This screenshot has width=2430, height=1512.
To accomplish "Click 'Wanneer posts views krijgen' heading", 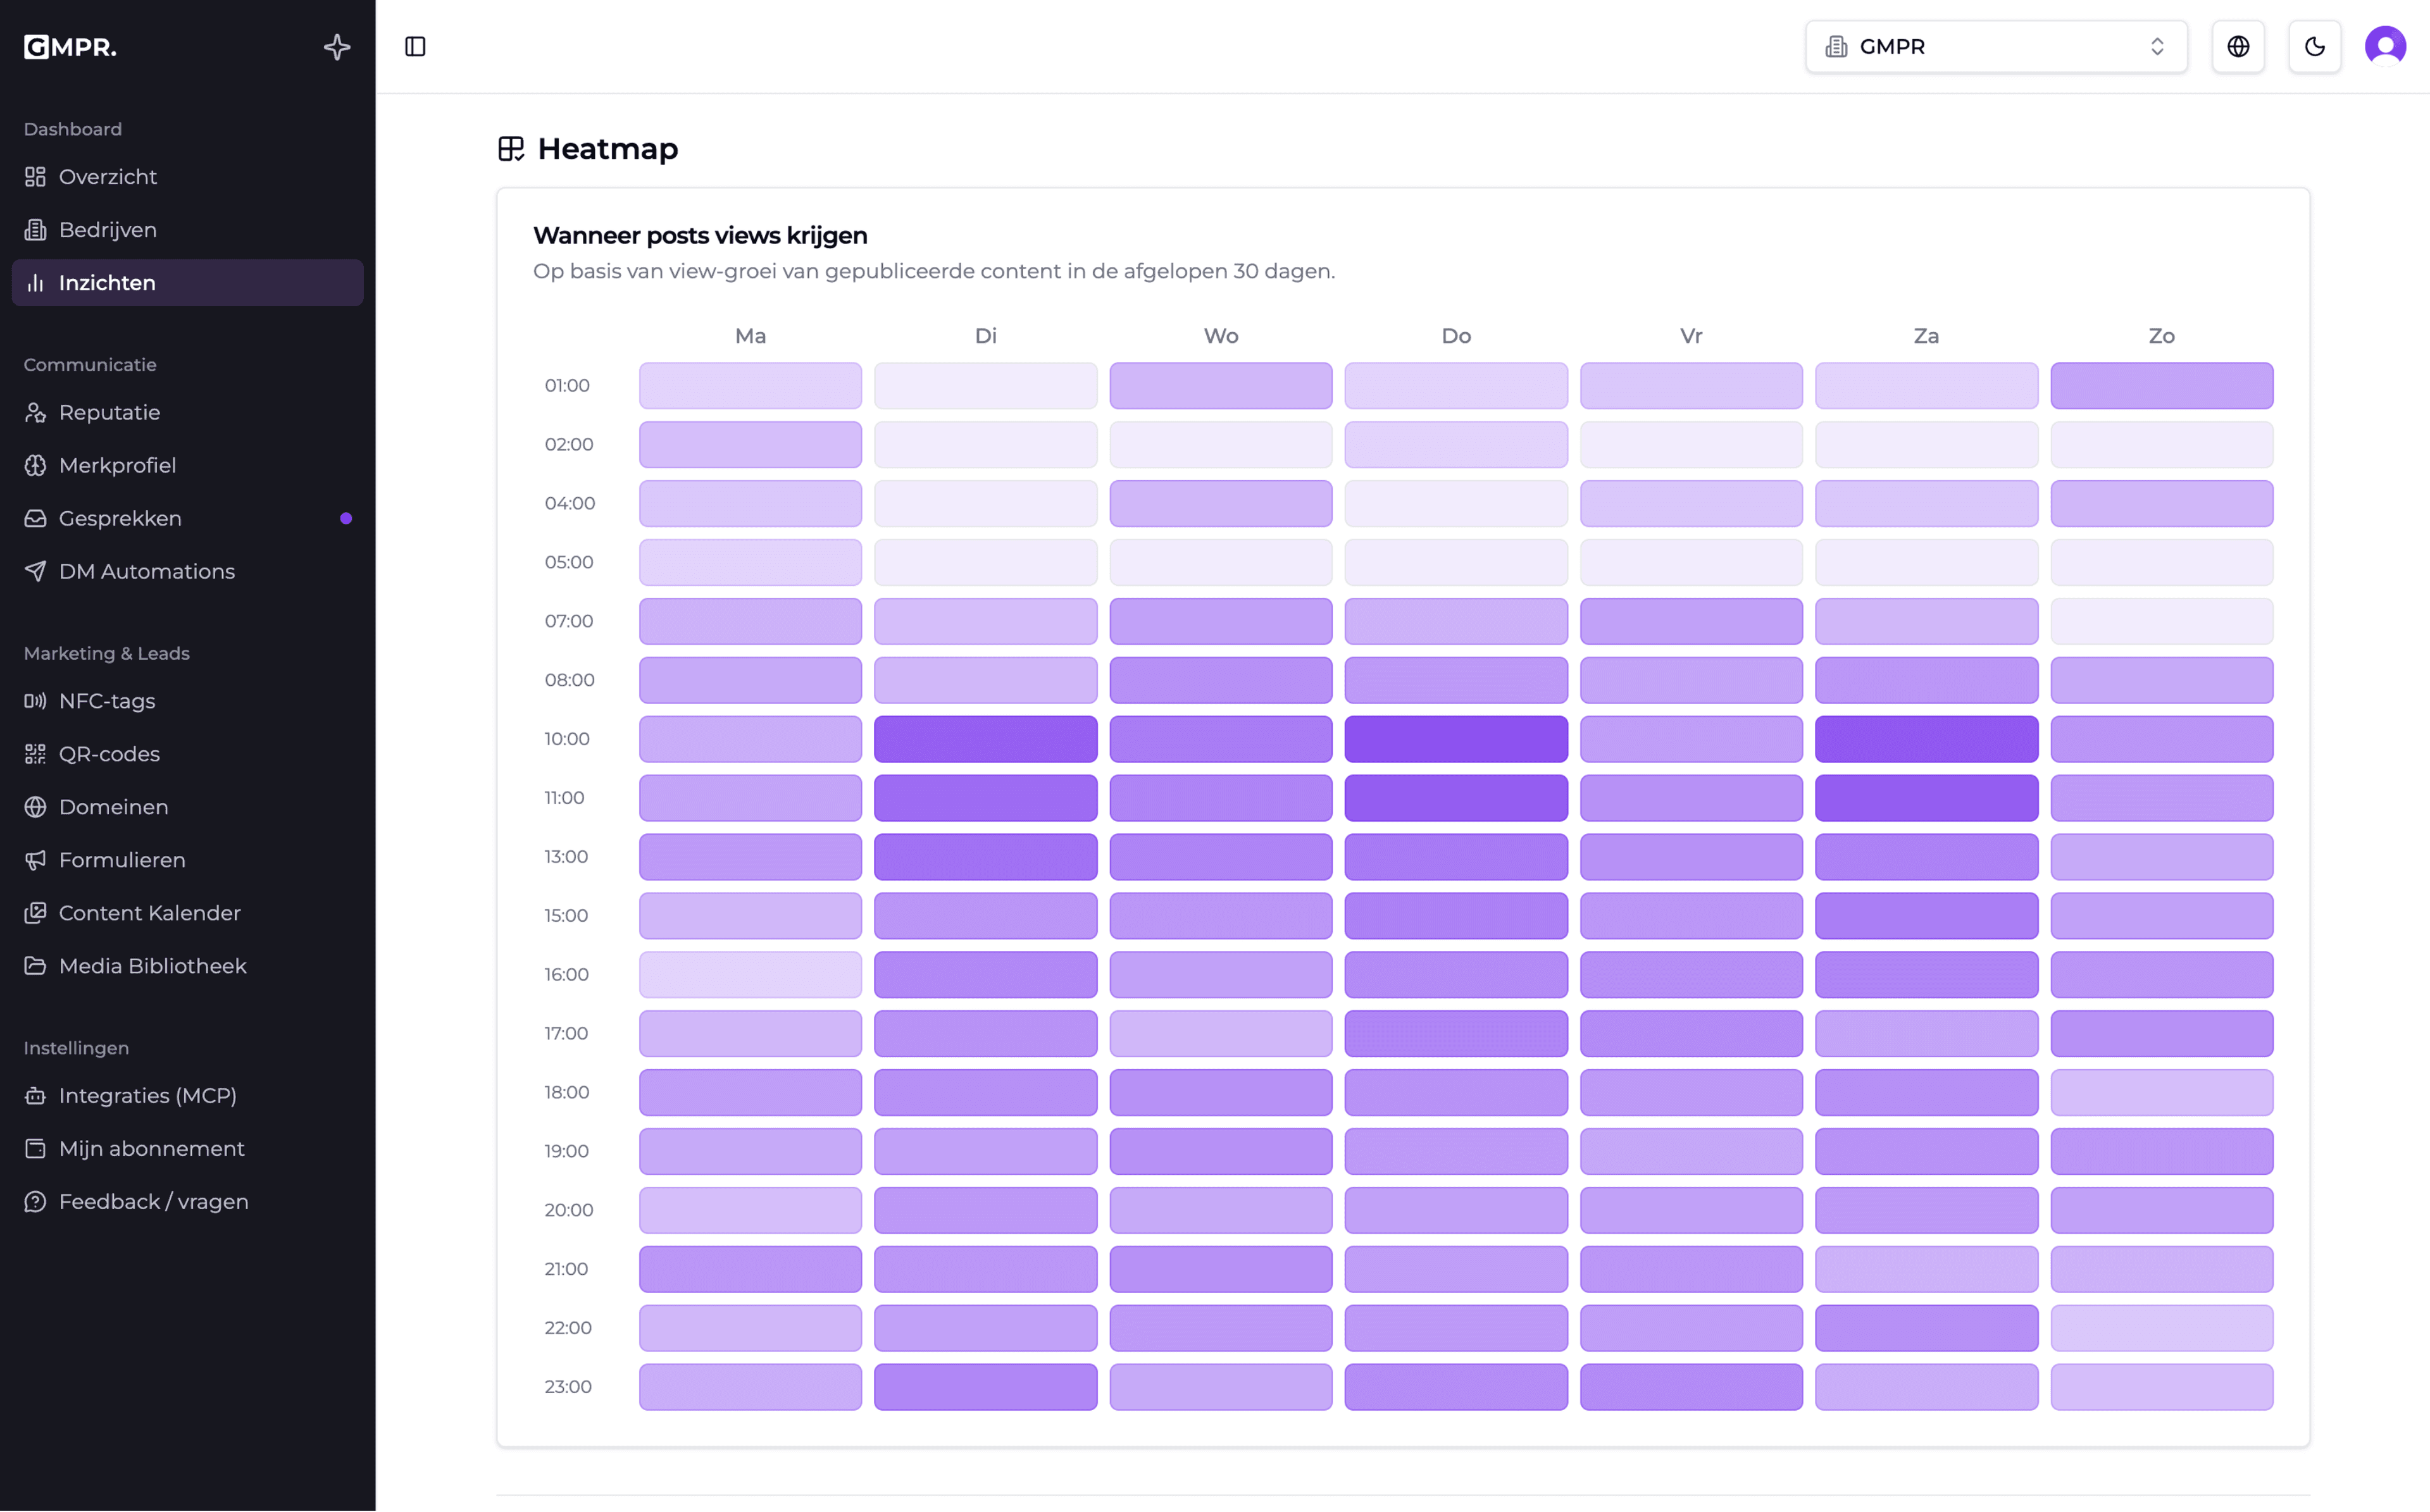I will 700,236.
